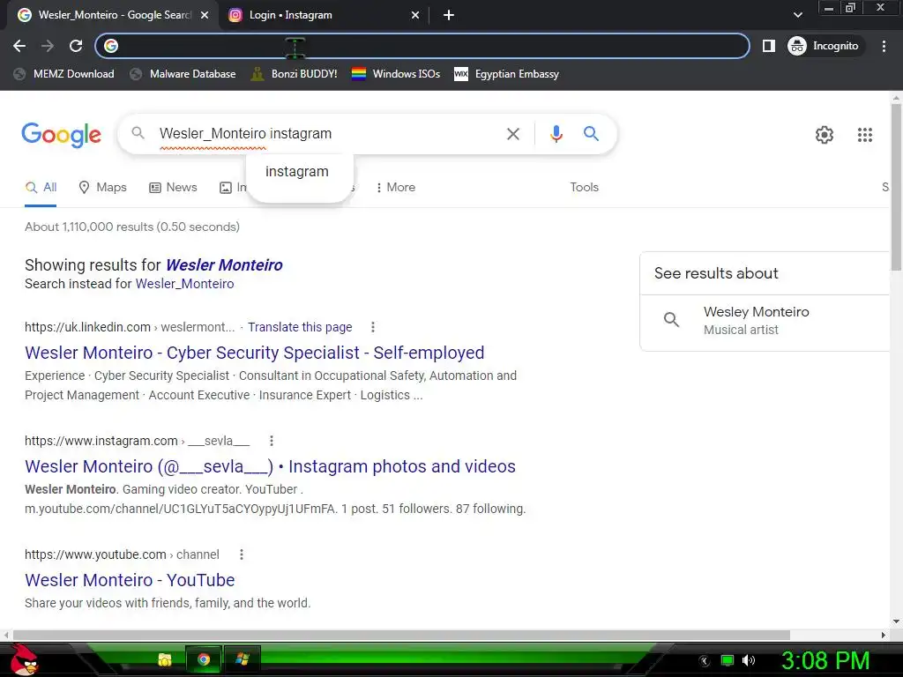This screenshot has width=903, height=677.
Task: Expand the More search filters menu
Action: tap(395, 188)
